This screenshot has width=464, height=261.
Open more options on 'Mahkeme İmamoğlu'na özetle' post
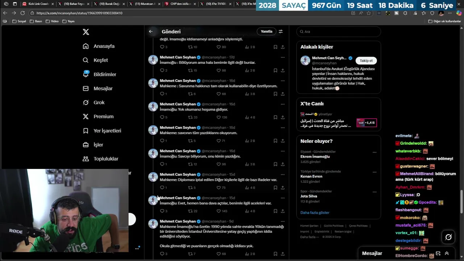(283, 221)
